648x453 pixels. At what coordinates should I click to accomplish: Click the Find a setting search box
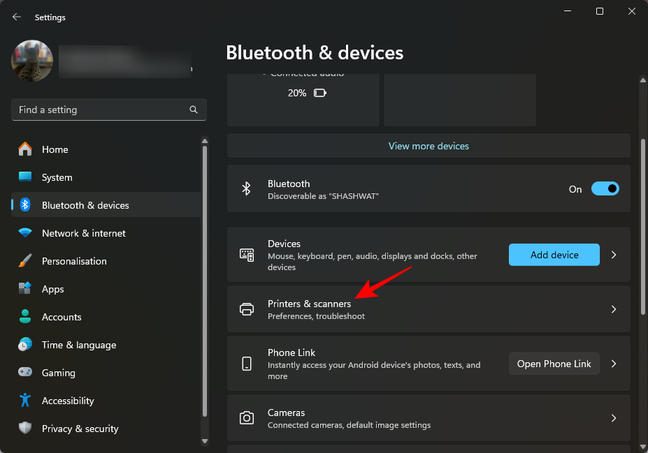pyautogui.click(x=101, y=110)
